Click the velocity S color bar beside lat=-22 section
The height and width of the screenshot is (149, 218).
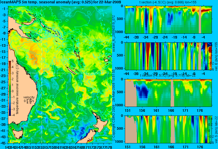tap(206, 129)
